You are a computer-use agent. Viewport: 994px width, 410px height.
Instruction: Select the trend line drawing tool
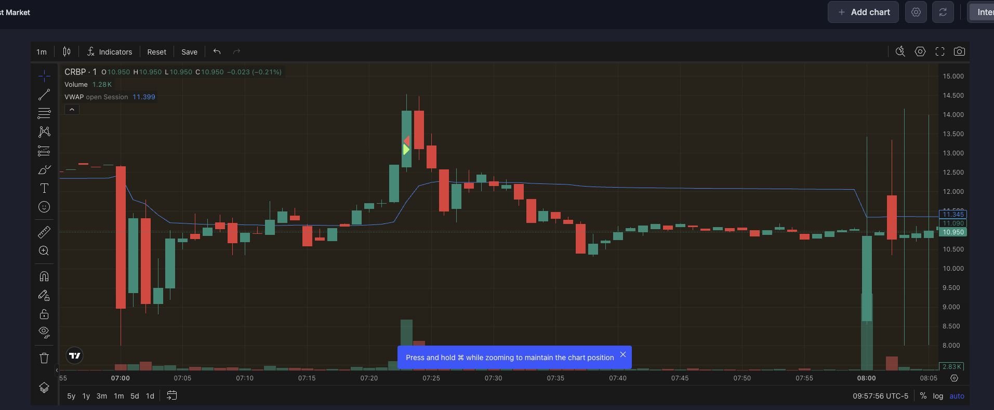click(x=44, y=95)
